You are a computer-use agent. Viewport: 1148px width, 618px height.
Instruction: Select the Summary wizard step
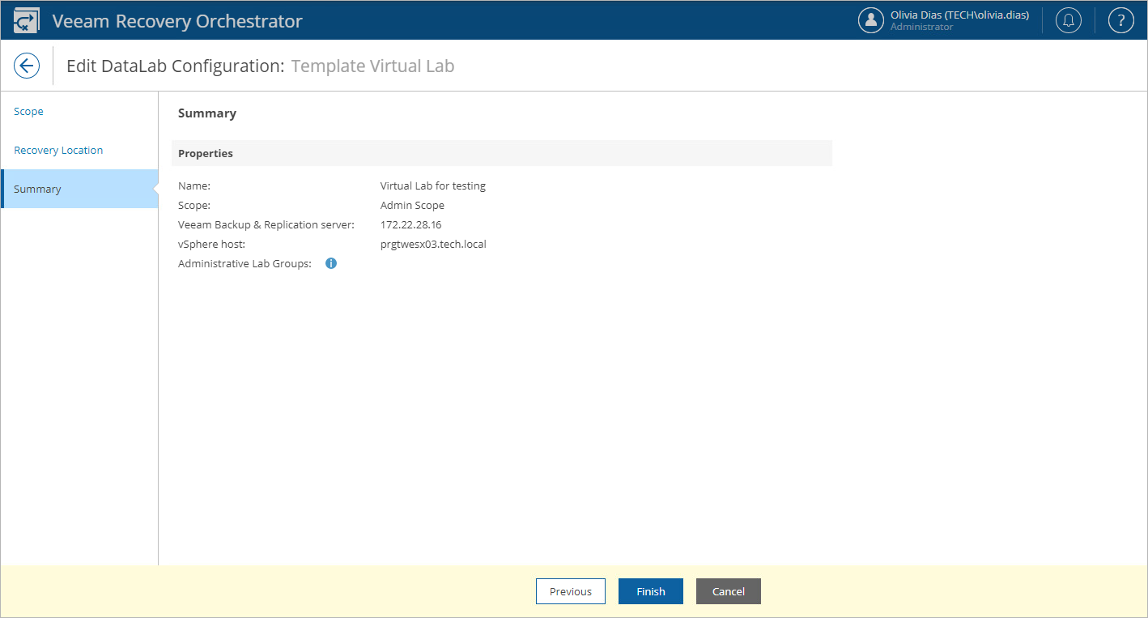[79, 189]
